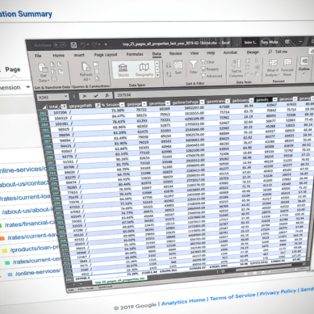Click the Tony Mula account name

(269, 42)
